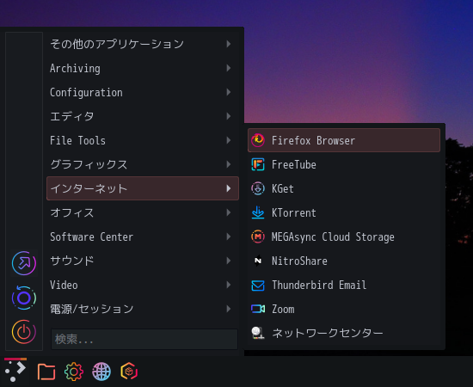Expand the Software Center submenu arrow
This screenshot has height=387, width=473.
tap(229, 236)
